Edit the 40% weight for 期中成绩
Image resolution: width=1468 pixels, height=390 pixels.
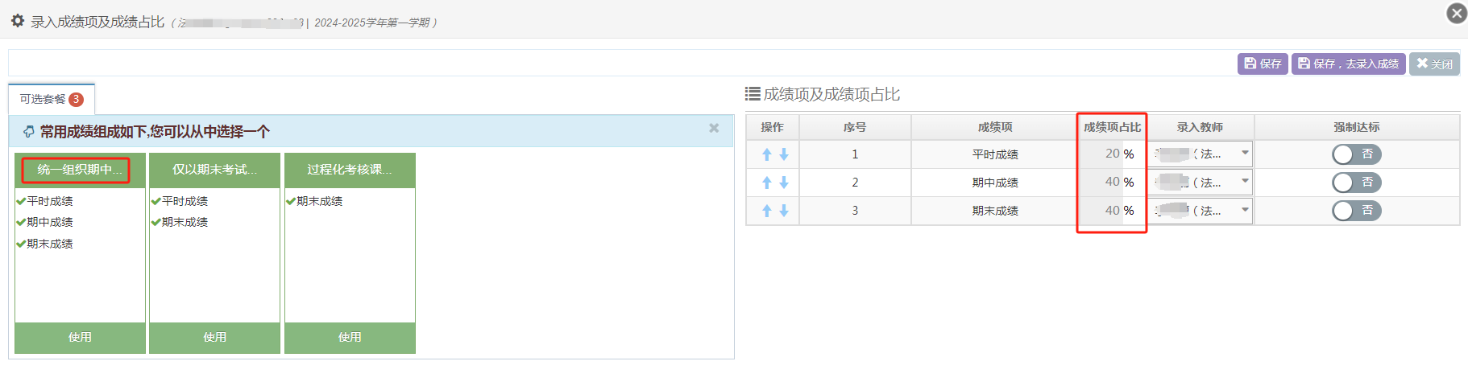coord(1101,182)
